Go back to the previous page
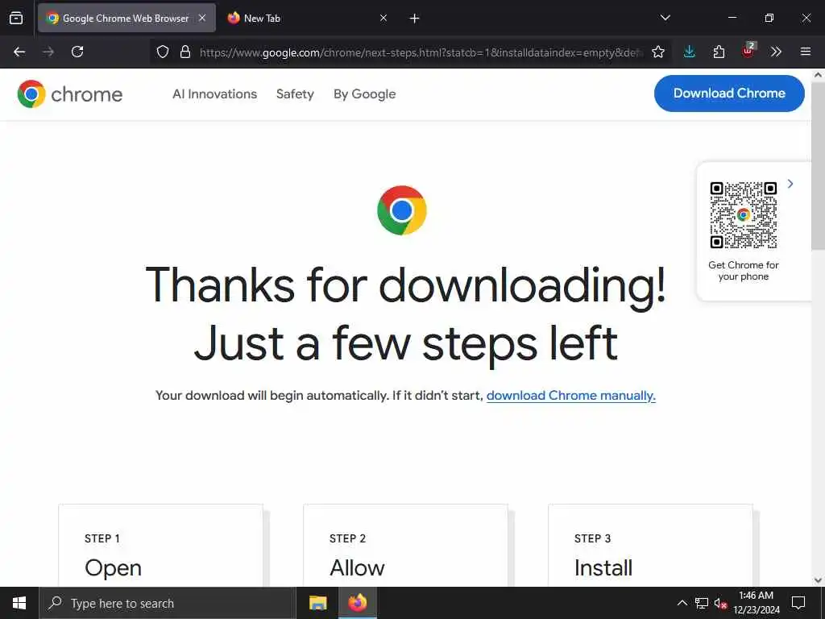 (x=19, y=52)
